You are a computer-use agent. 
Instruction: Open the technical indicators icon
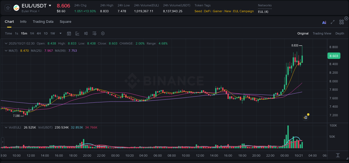[94, 33]
